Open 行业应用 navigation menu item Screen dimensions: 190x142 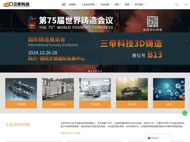point(105,4)
